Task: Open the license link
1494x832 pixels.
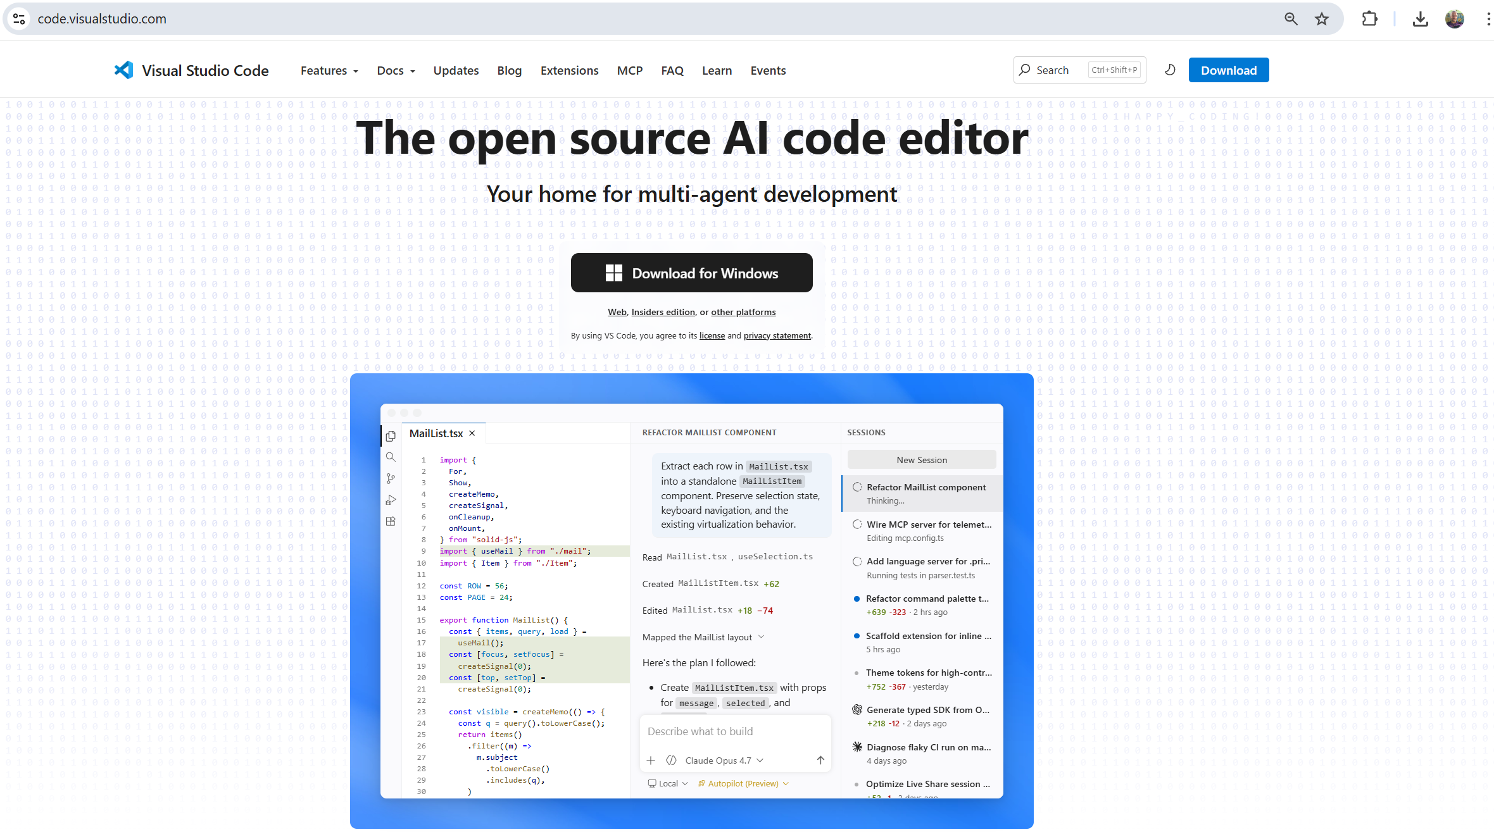Action: [712, 335]
